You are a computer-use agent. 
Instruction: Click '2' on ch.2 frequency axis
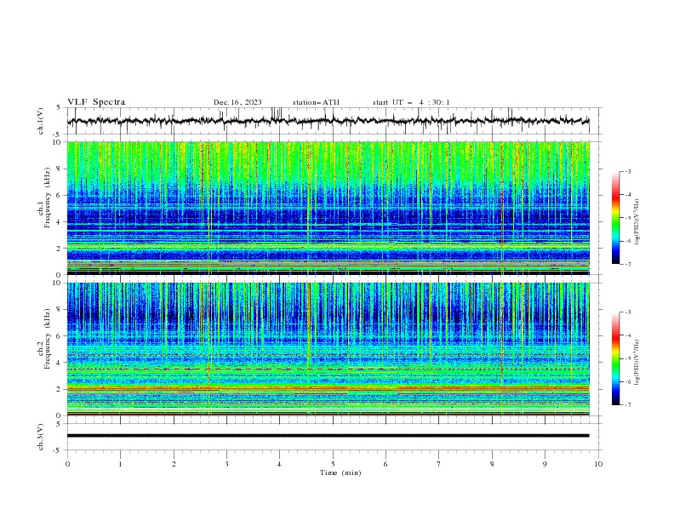point(59,389)
